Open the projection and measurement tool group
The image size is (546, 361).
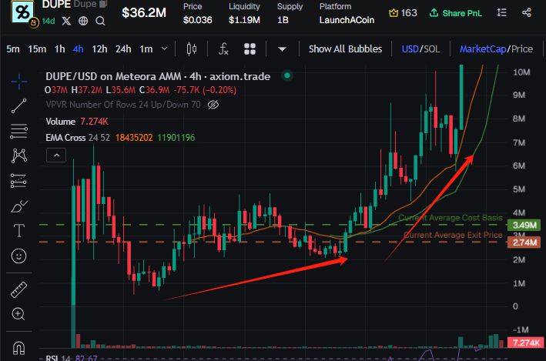click(18, 181)
